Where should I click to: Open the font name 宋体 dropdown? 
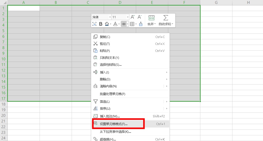click(x=110, y=17)
